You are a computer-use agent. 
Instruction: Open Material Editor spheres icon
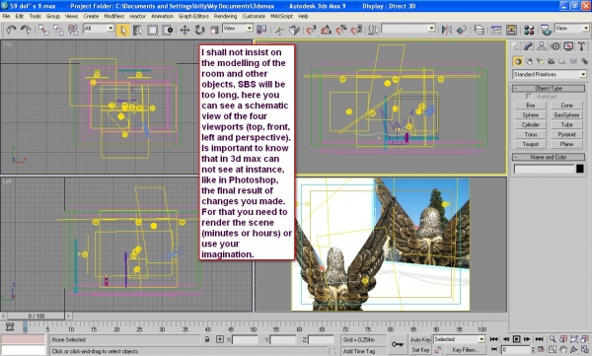coord(529,30)
